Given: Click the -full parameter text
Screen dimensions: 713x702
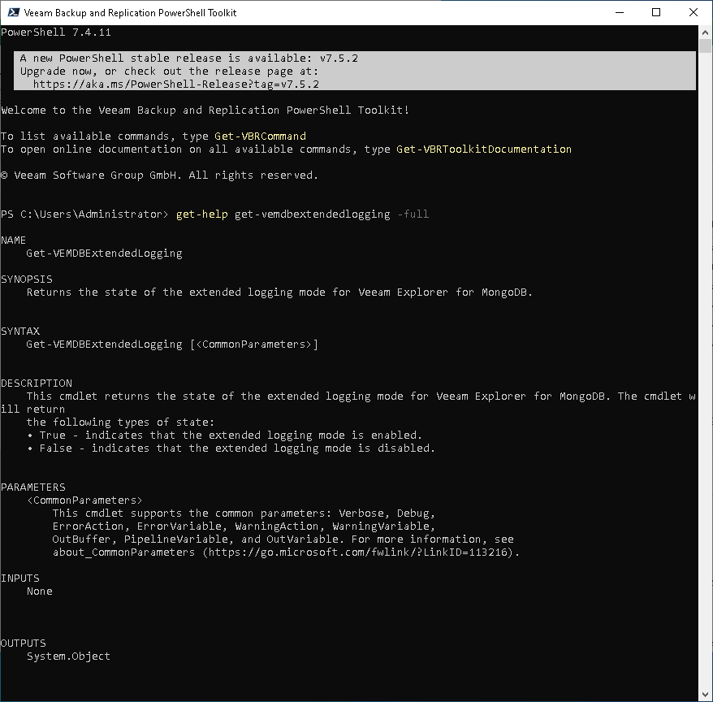Looking at the screenshot, I should (413, 214).
